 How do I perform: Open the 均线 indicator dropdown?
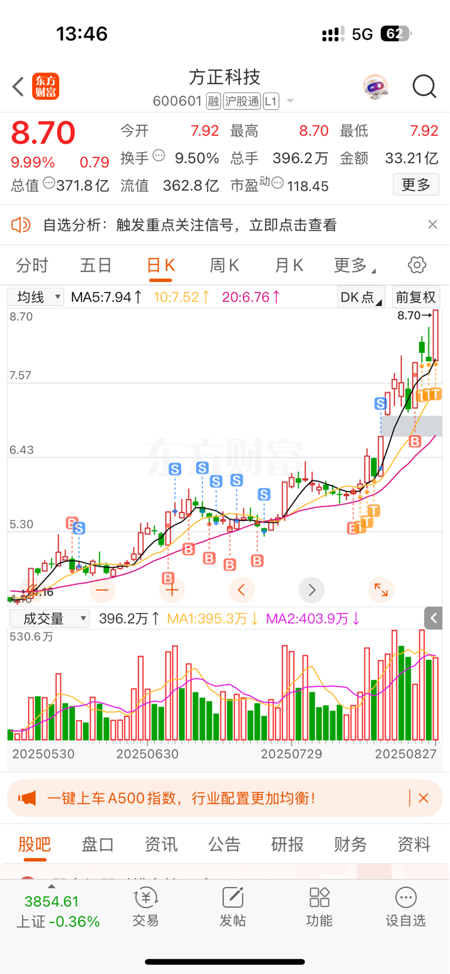coord(36,297)
